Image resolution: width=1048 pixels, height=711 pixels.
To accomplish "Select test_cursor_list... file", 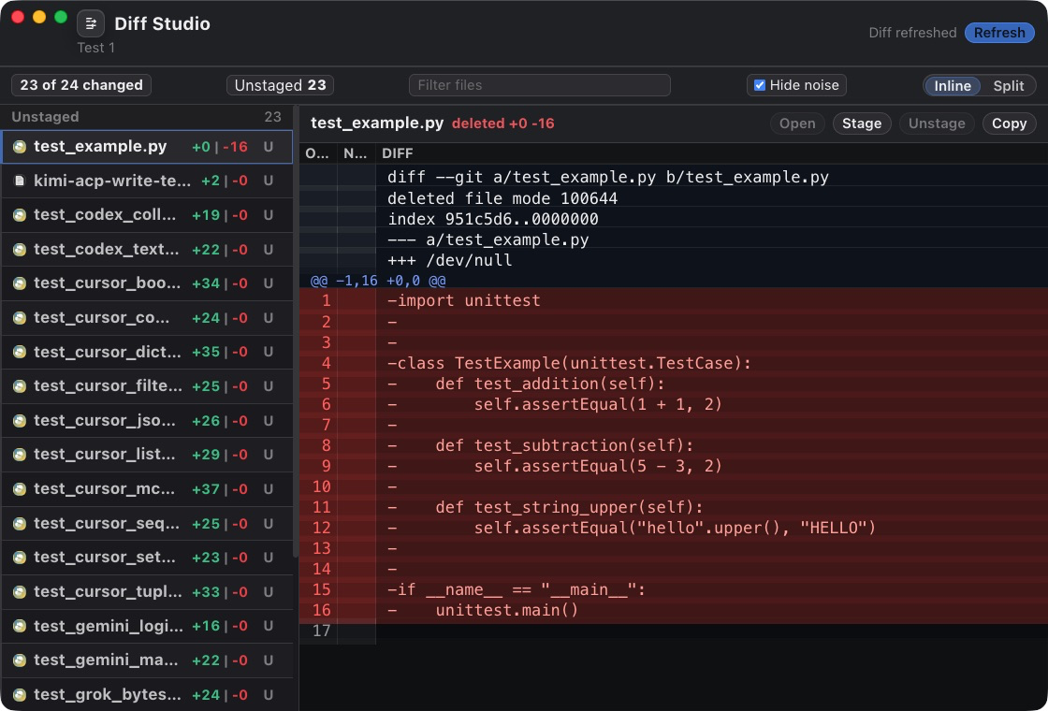I will [x=147, y=455].
